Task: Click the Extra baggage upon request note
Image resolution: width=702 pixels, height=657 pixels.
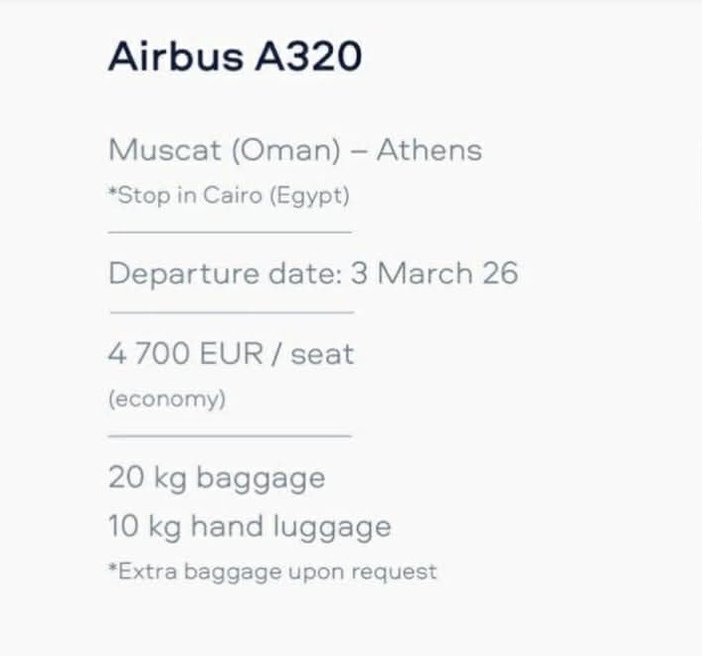Action: pos(272,572)
